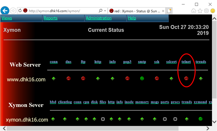The height and width of the screenshot is (131, 217).
Task: Open the Views menu
Action: pos(7,18)
